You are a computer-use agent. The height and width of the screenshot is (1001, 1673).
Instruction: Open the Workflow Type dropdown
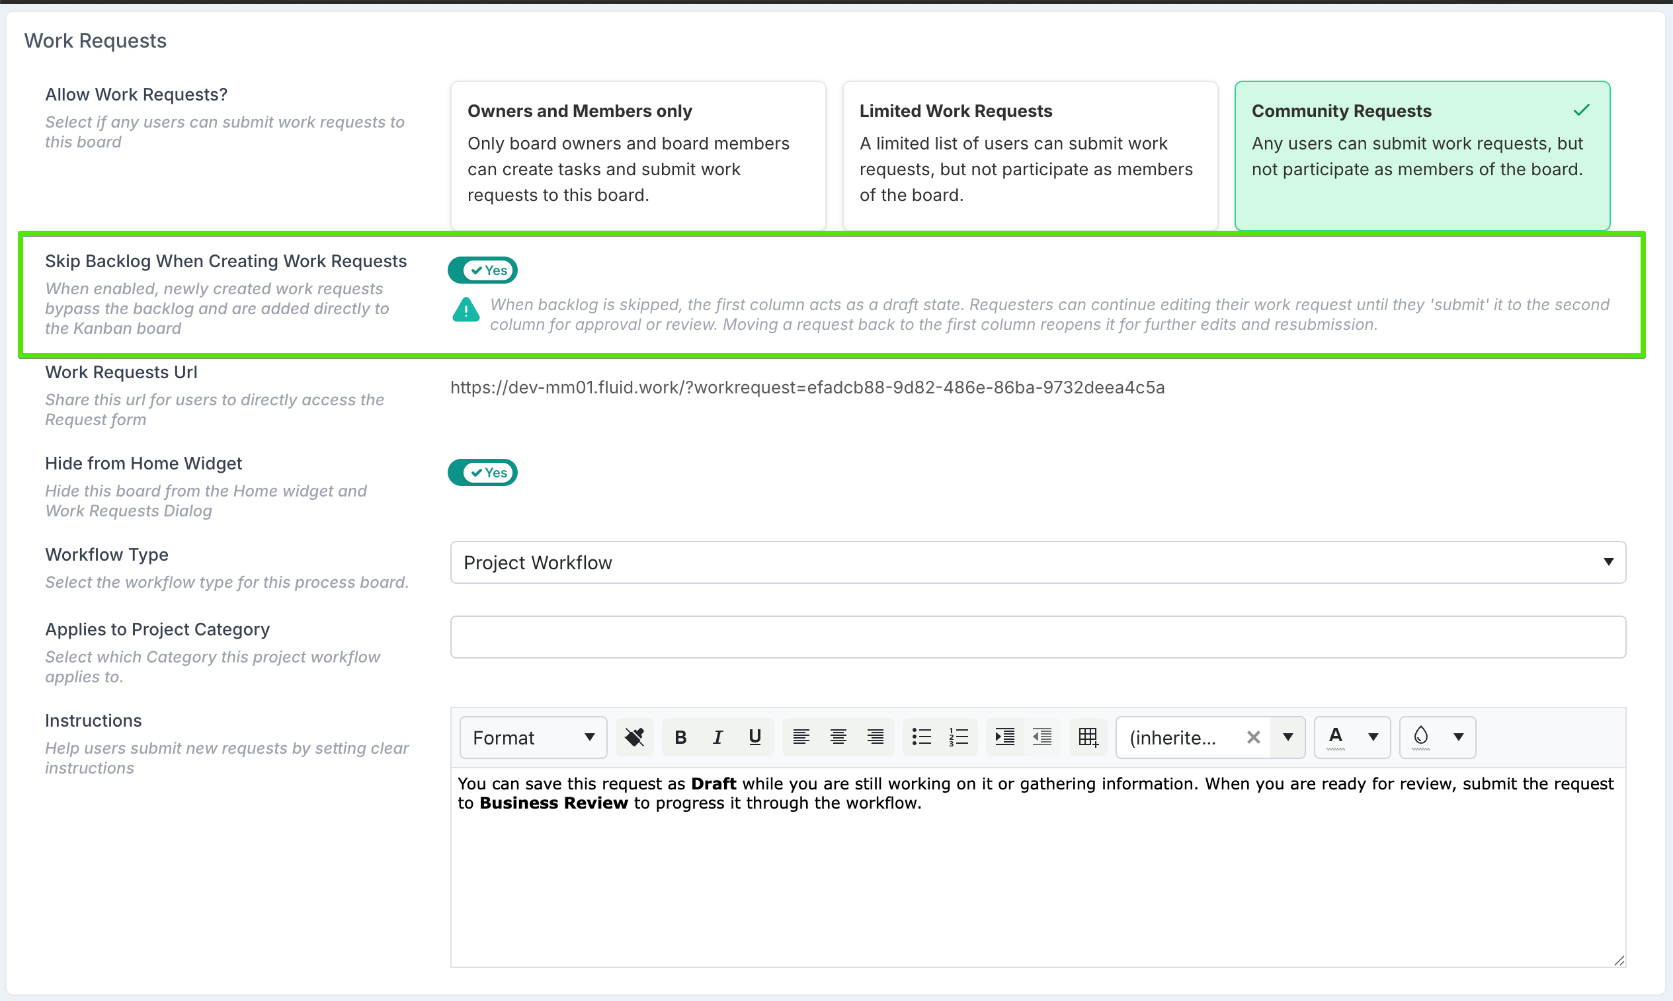pyautogui.click(x=1038, y=563)
